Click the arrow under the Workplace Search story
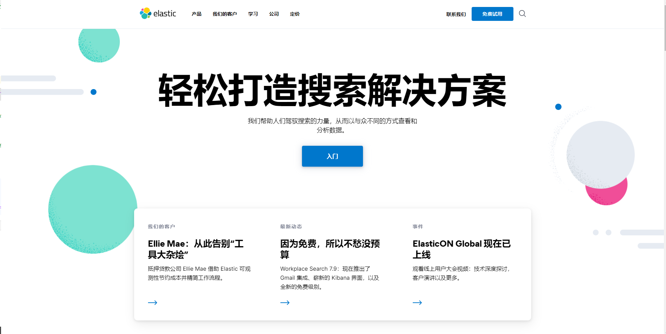Image resolution: width=666 pixels, height=334 pixels. pyautogui.click(x=285, y=302)
